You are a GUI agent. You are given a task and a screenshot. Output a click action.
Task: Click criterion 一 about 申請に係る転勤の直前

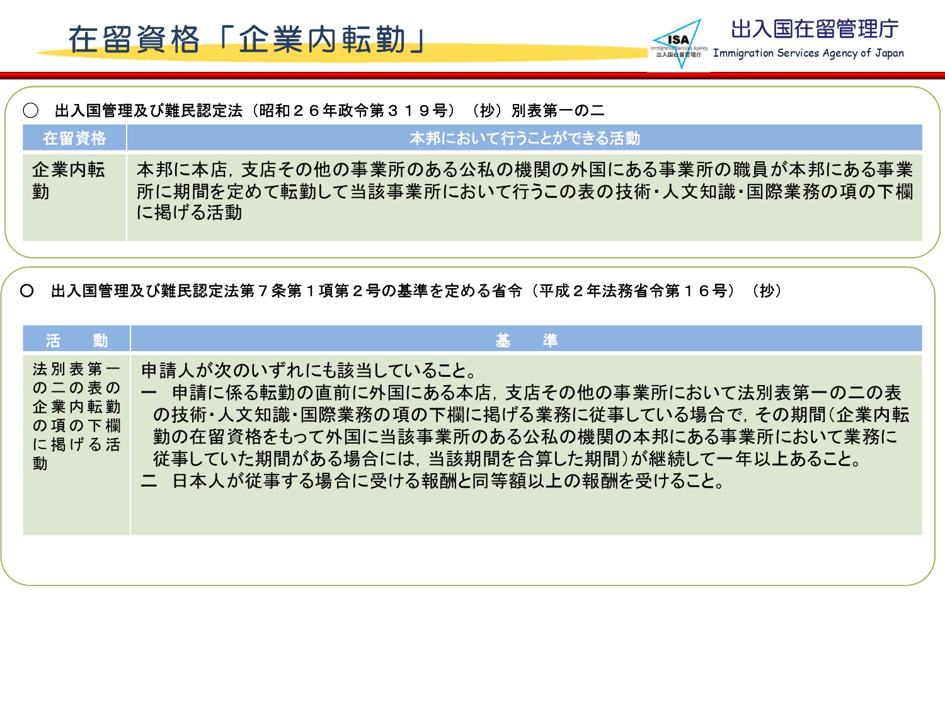coord(525,425)
